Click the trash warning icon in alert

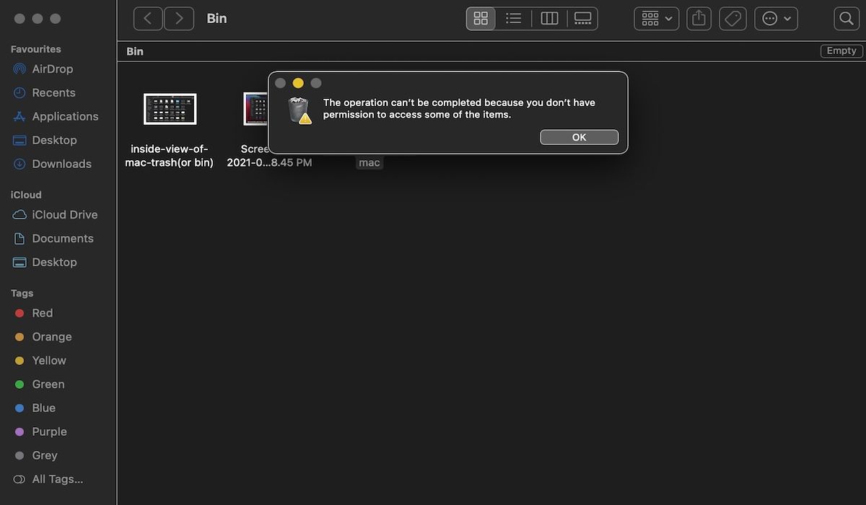[299, 110]
